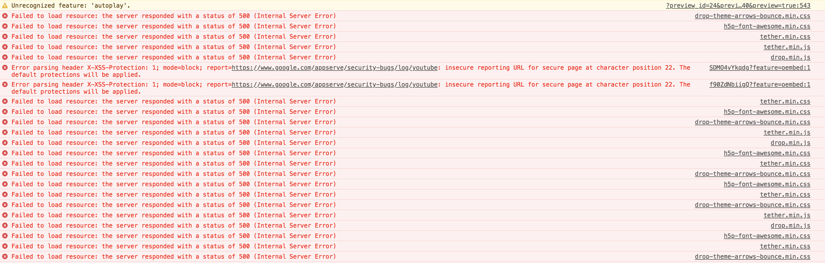Follow the google.com report URL in f90ZdNbiigQ error

[x=334, y=84]
